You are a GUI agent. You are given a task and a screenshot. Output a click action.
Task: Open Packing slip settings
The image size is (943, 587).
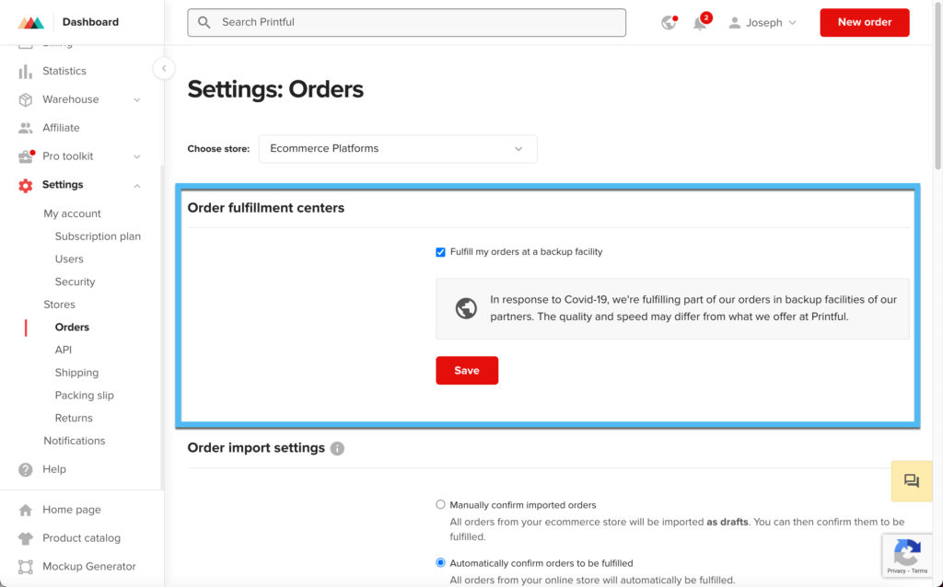coord(84,396)
